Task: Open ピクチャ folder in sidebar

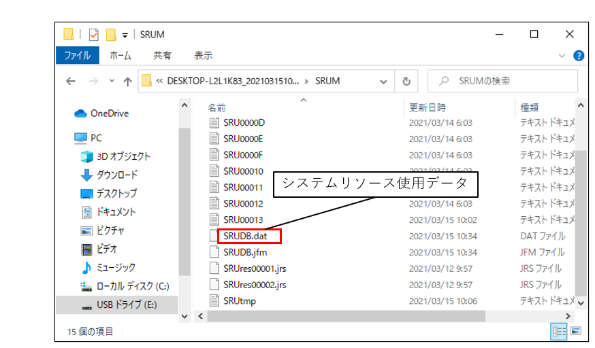Action: point(102,230)
